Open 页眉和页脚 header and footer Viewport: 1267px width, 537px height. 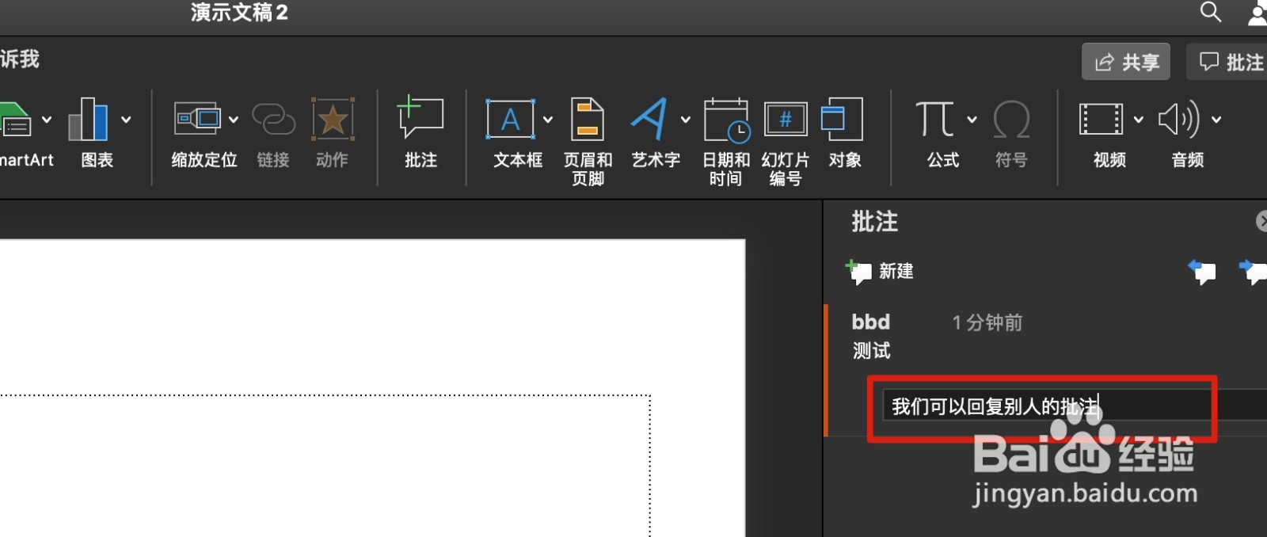[588, 143]
